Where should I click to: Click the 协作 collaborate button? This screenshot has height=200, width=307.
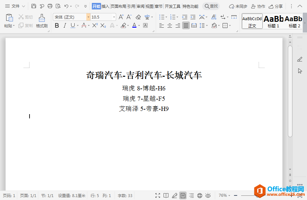pos(258,6)
